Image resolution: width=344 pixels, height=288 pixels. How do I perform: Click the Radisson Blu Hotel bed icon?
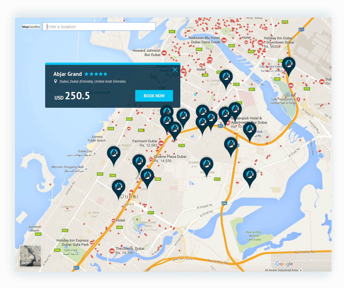pyautogui.click(x=224, y=40)
